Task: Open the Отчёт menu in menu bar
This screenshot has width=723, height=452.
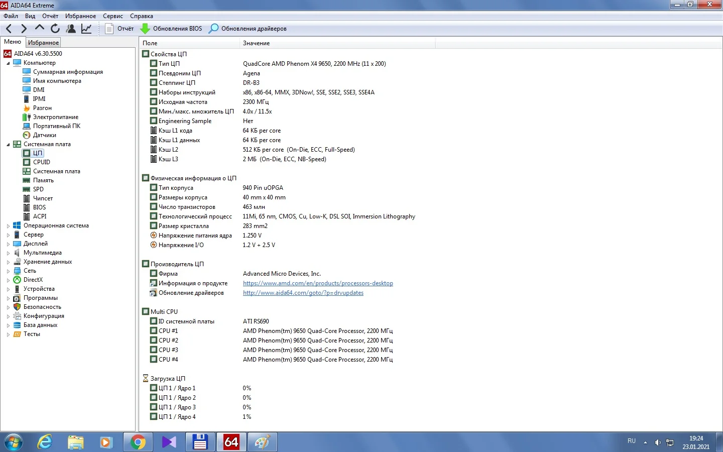Action: point(50,16)
